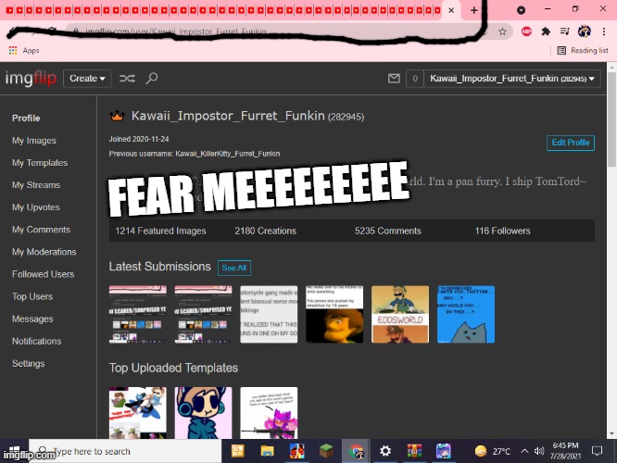
Task: Click the crown icon beside the username
Action: (117, 116)
